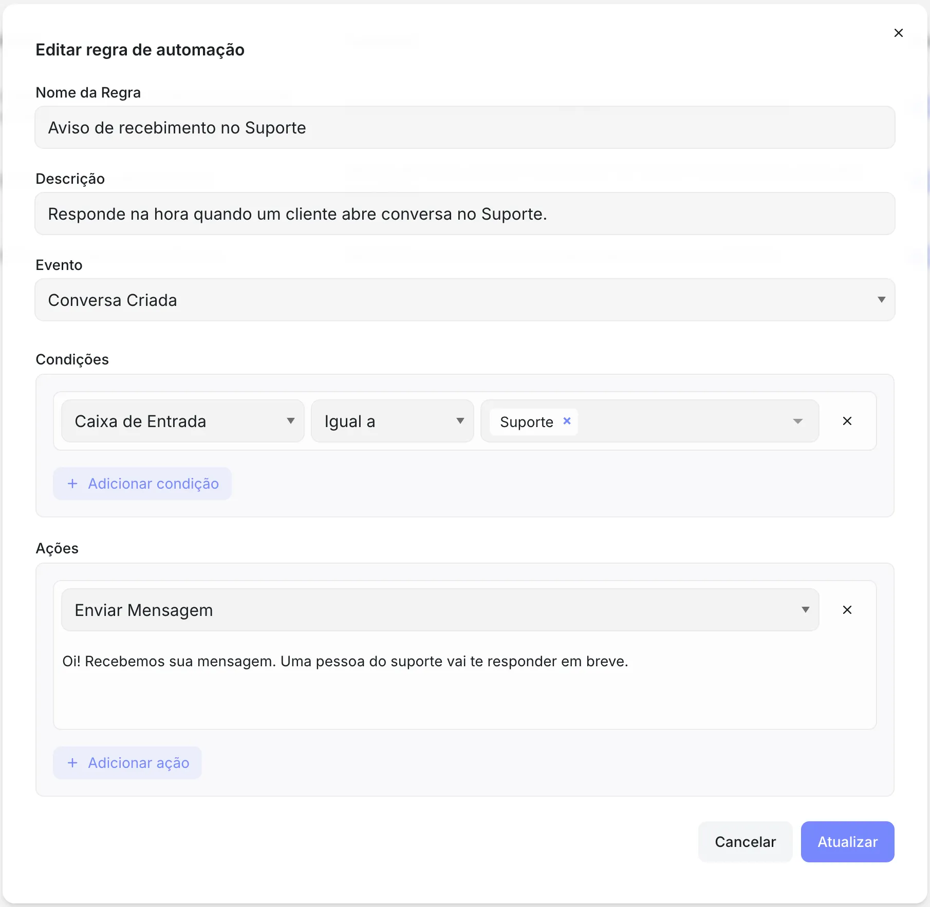Click the Evento field label

(59, 265)
